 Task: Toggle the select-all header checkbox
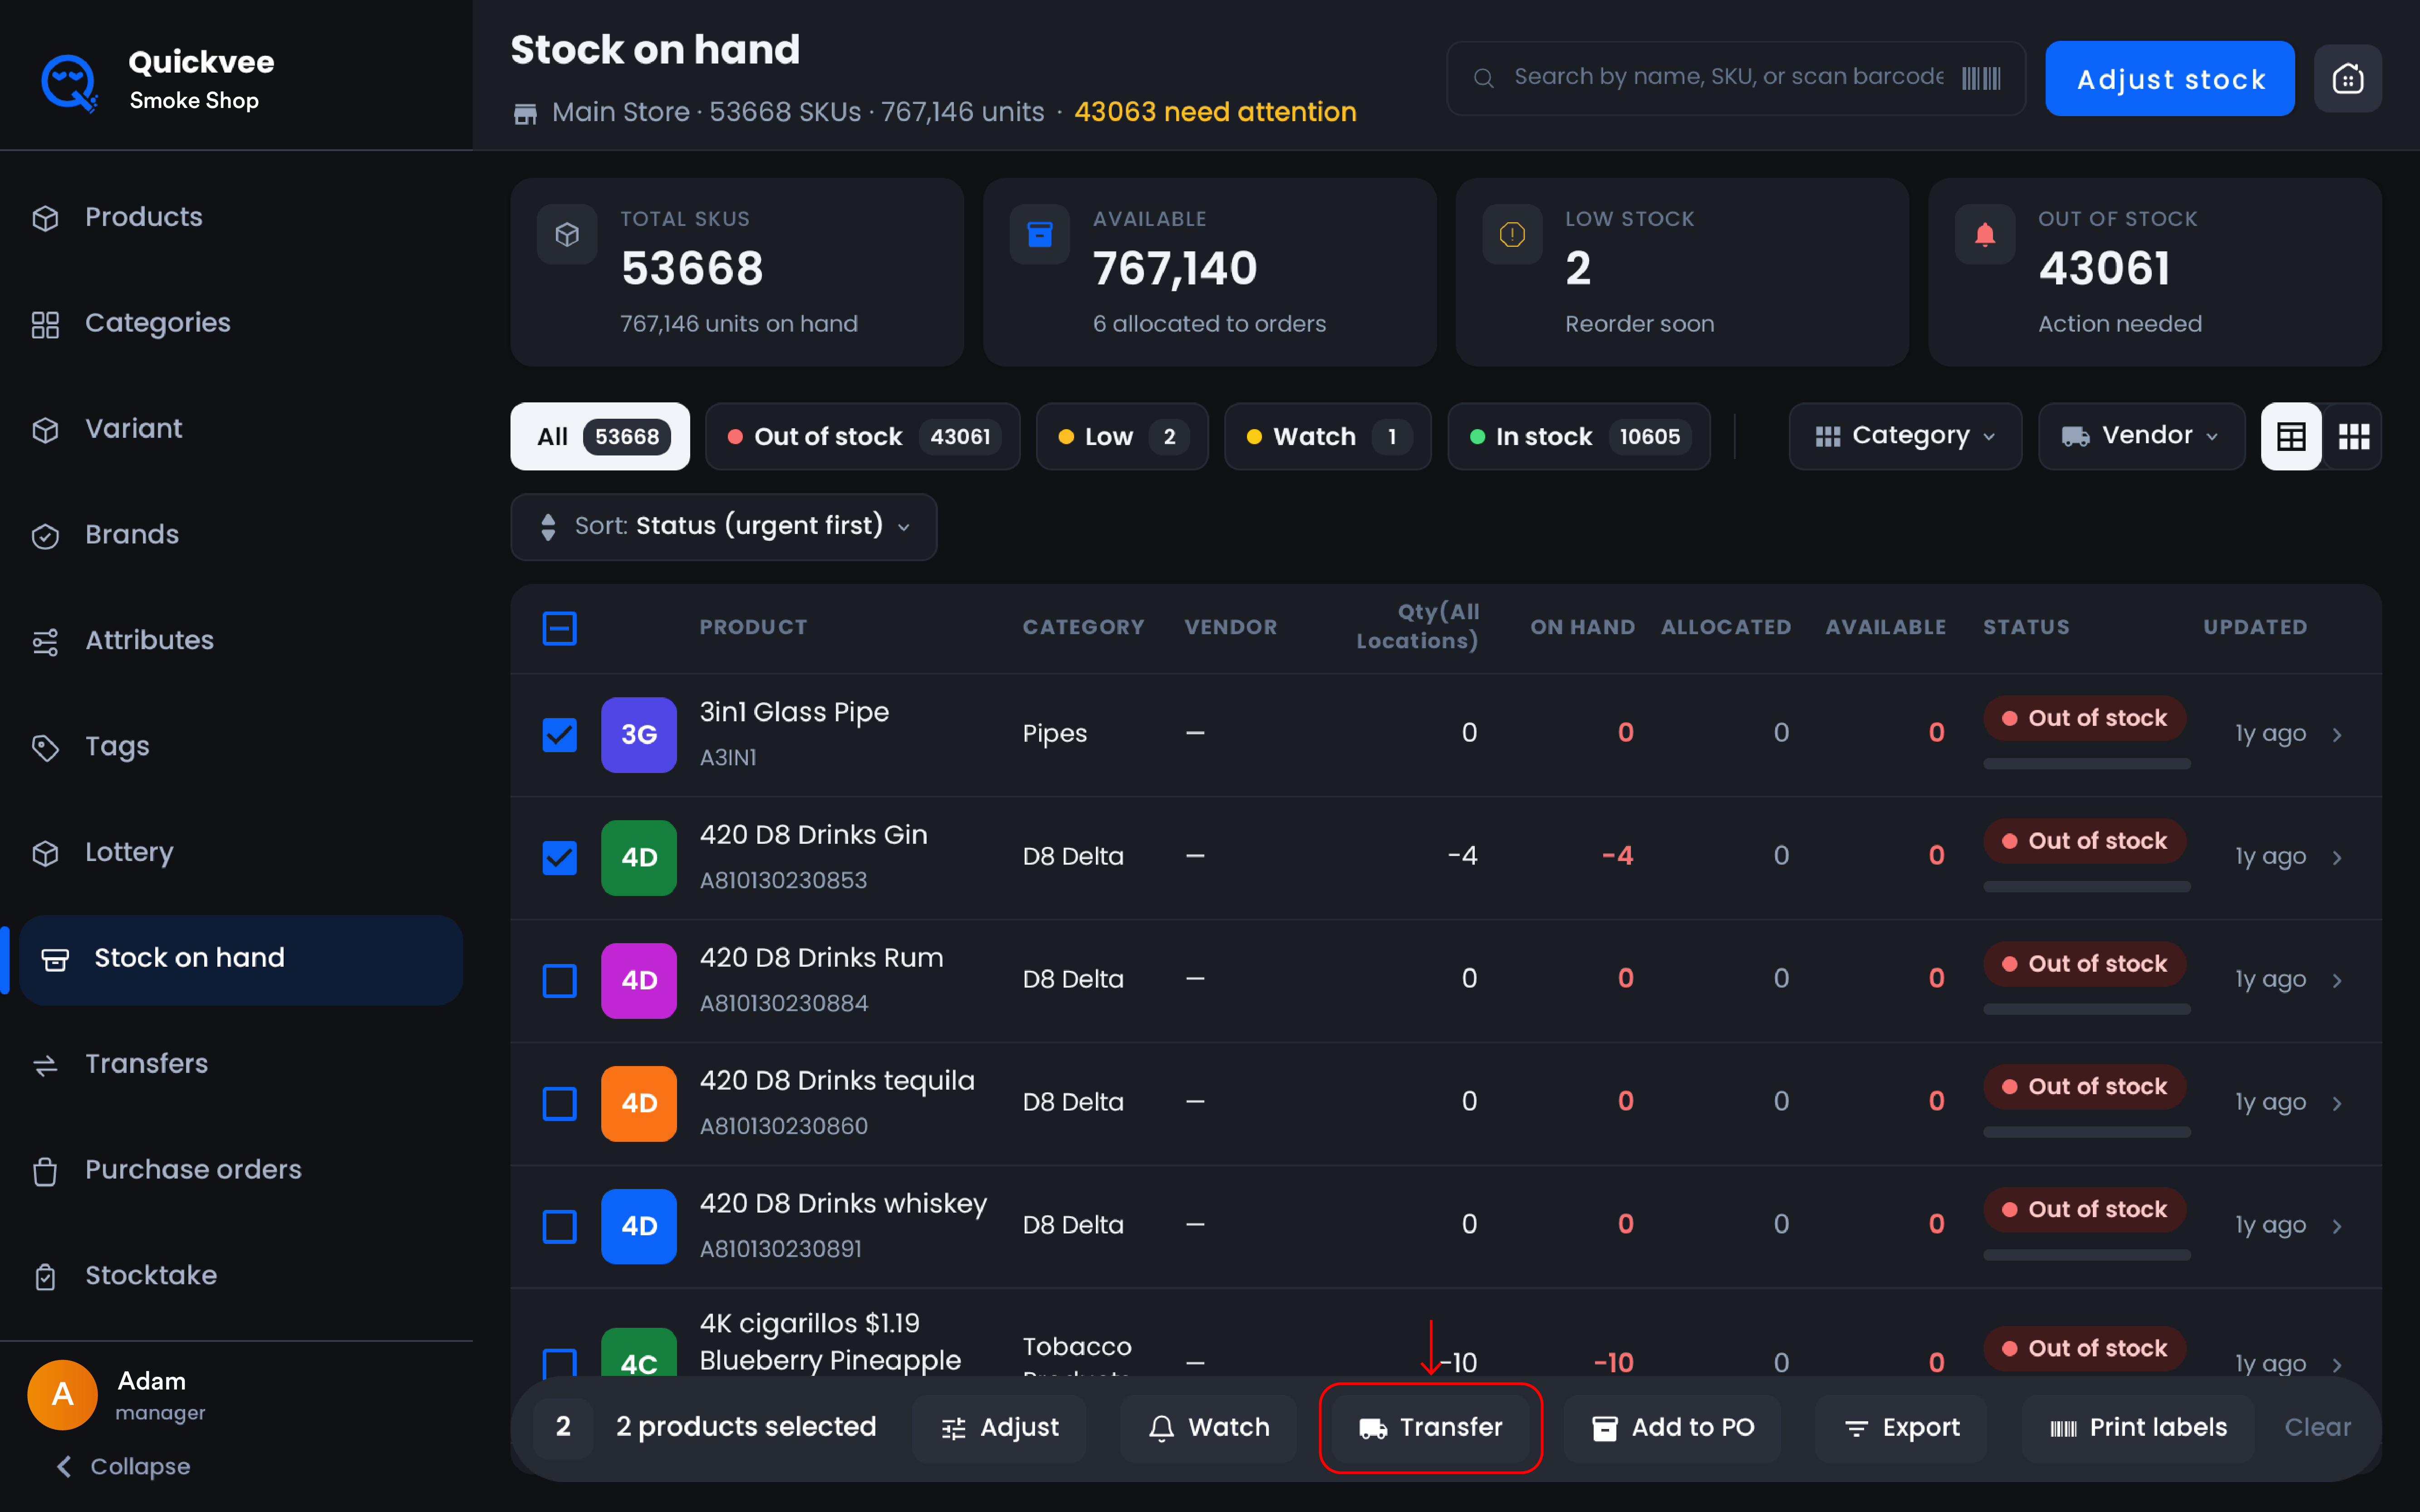pos(559,628)
